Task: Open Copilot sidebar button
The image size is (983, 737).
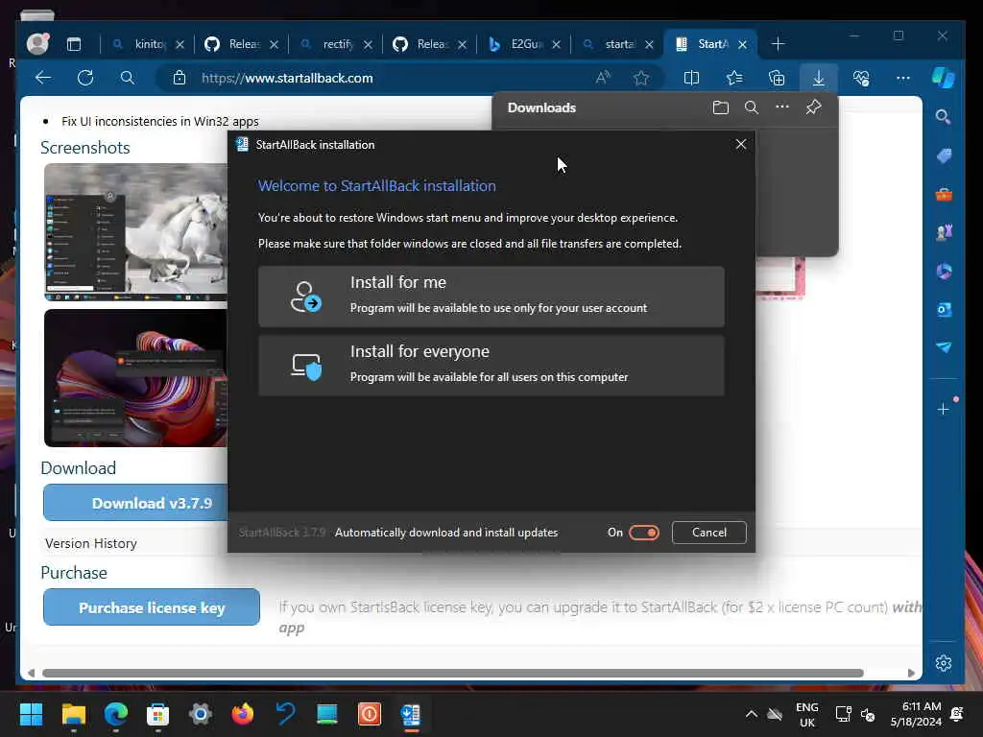Action: coord(943,78)
